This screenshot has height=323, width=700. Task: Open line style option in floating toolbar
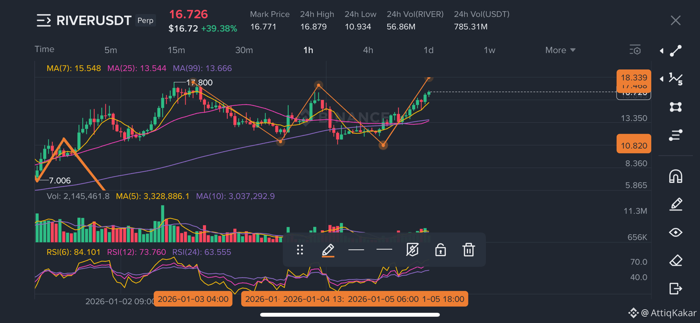tap(384, 249)
